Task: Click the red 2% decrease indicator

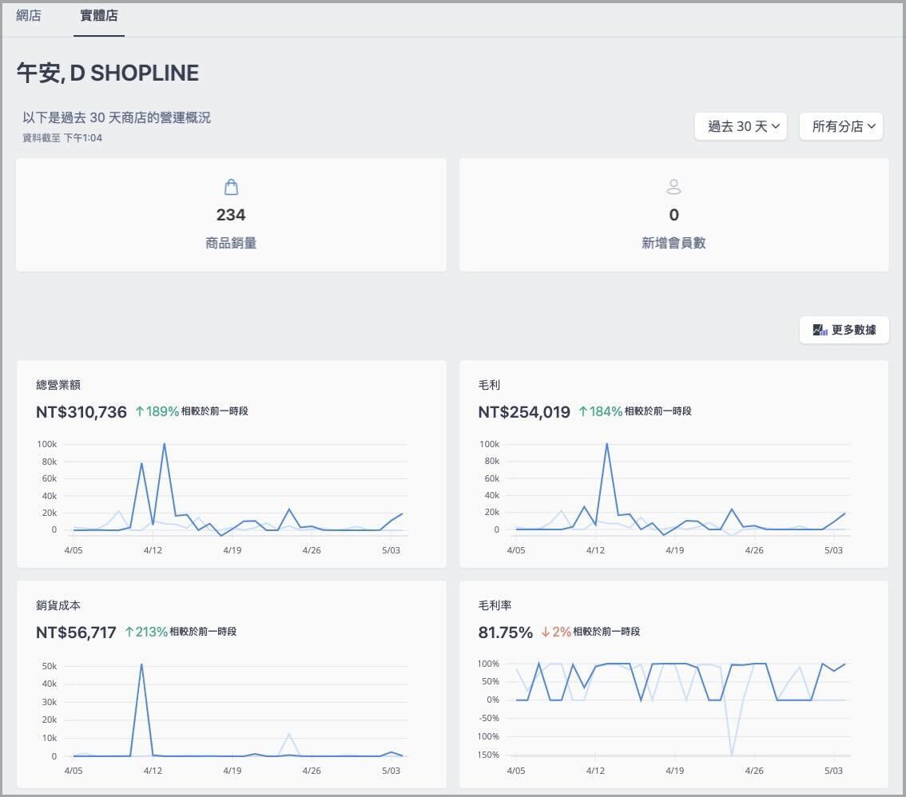Action: coord(556,632)
